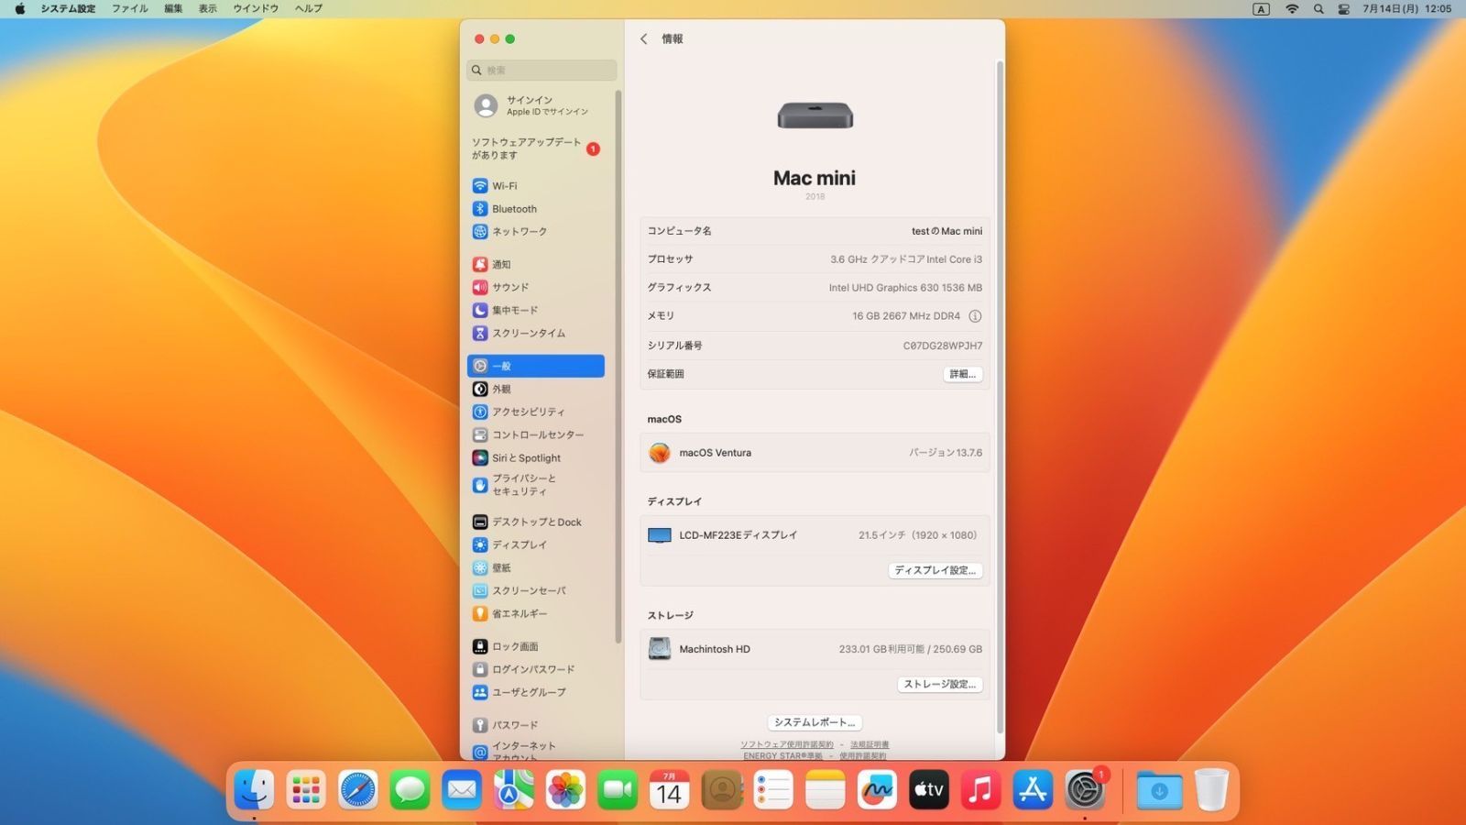Select 壁紙 in sidebar
Image resolution: width=1466 pixels, height=825 pixels.
point(536,567)
